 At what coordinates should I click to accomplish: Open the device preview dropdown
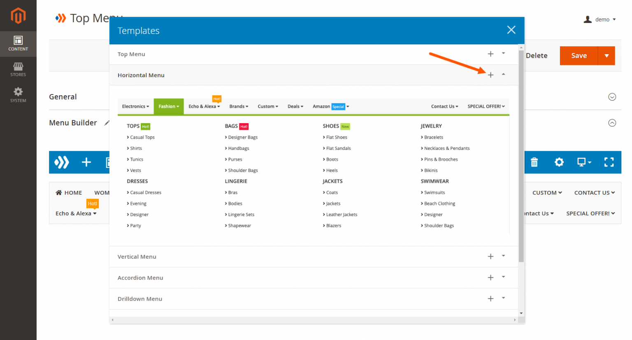[x=584, y=162]
